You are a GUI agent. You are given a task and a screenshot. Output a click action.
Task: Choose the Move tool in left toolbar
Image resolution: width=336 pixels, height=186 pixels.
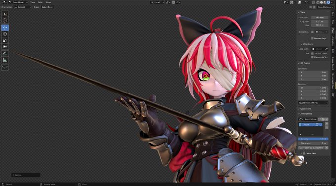click(5, 28)
